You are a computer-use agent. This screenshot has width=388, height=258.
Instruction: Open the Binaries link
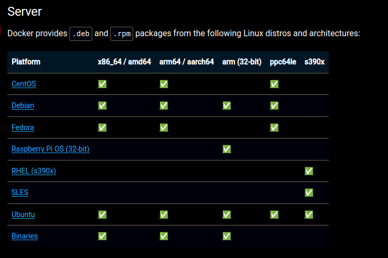(x=25, y=236)
